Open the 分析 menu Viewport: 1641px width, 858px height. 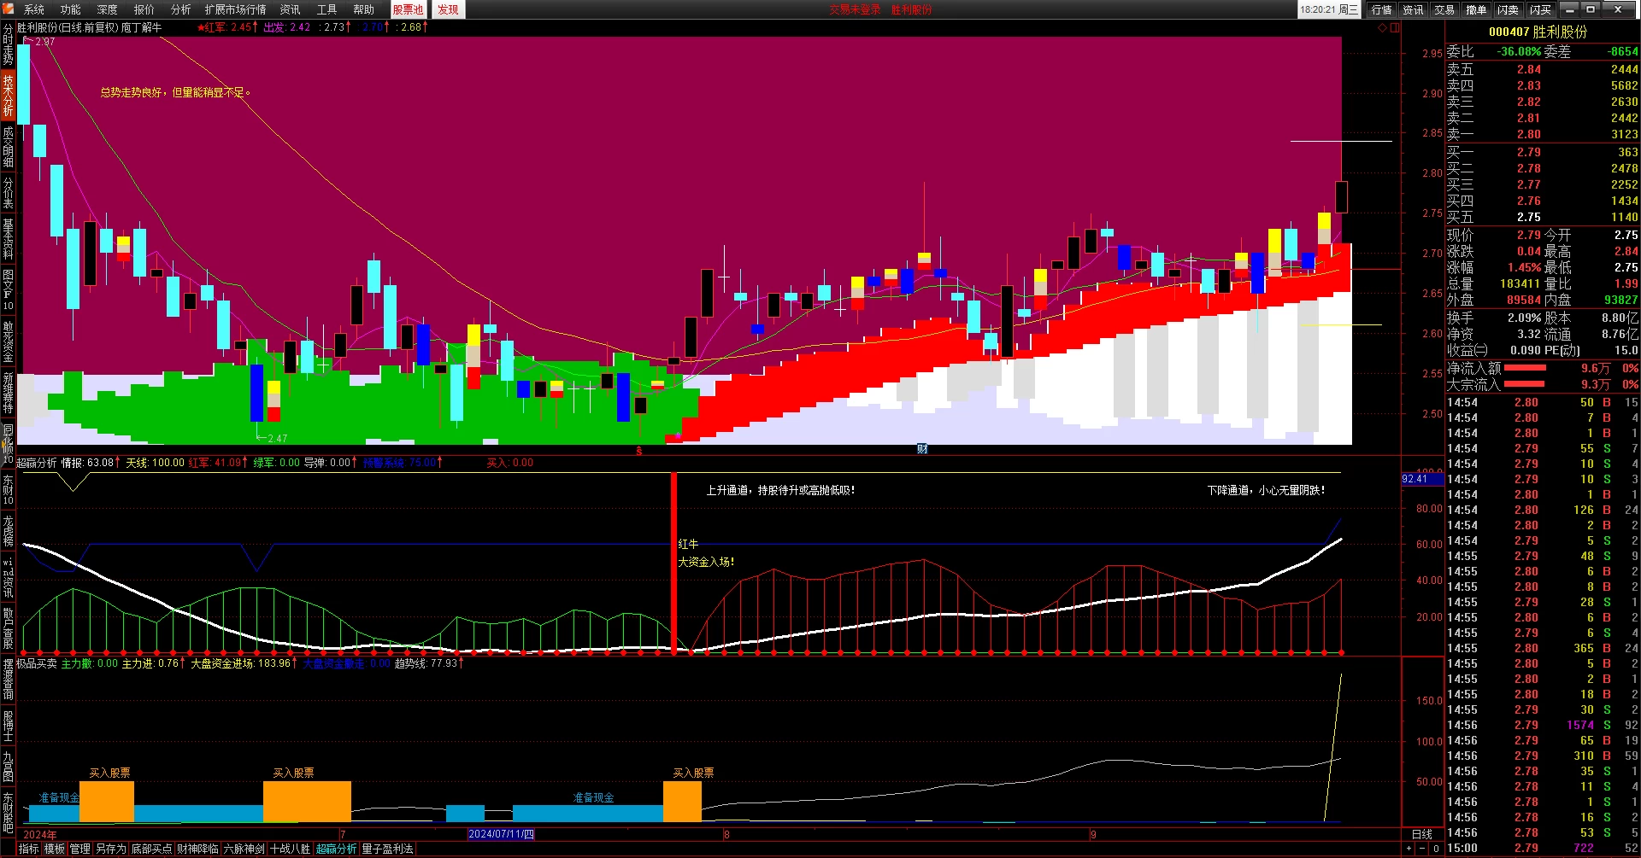(180, 9)
